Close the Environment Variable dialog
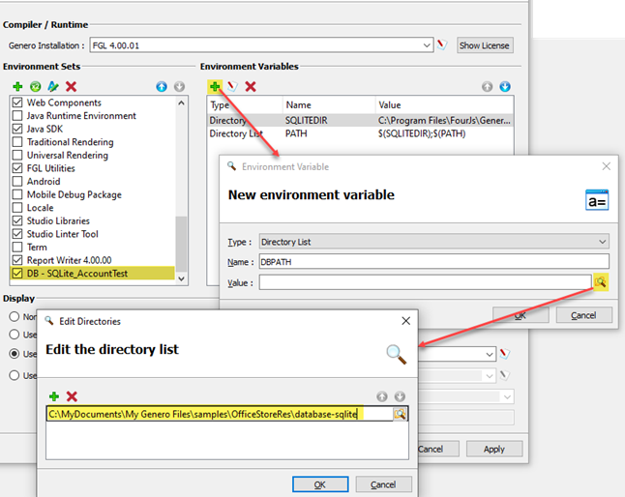 coord(607,166)
